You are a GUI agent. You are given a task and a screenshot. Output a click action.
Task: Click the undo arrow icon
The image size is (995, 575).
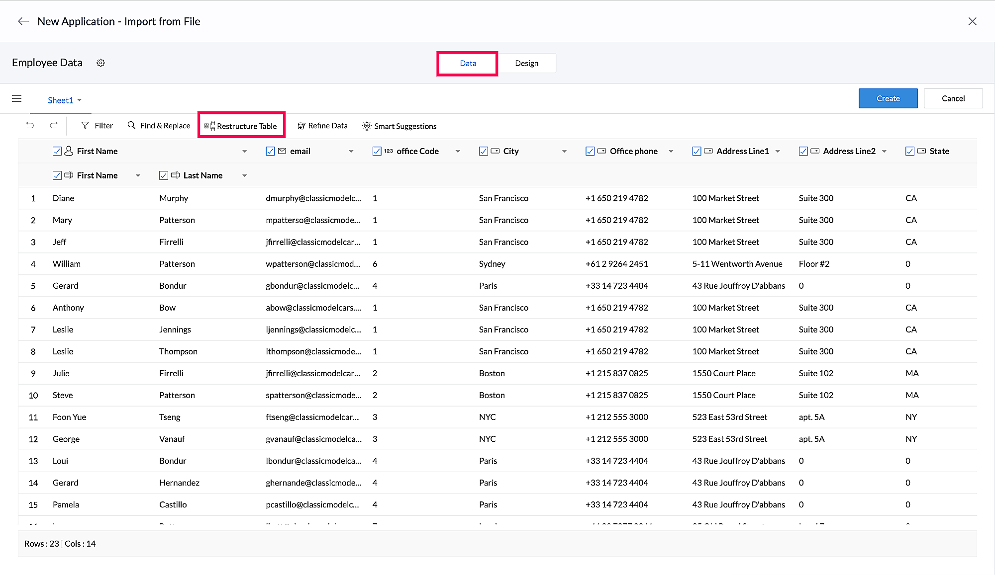click(x=30, y=125)
